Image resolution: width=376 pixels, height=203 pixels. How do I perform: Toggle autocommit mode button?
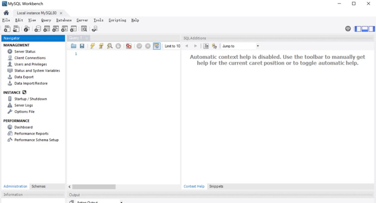(157, 46)
